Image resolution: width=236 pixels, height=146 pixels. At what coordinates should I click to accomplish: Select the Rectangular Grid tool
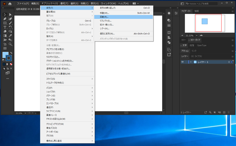point(5,48)
